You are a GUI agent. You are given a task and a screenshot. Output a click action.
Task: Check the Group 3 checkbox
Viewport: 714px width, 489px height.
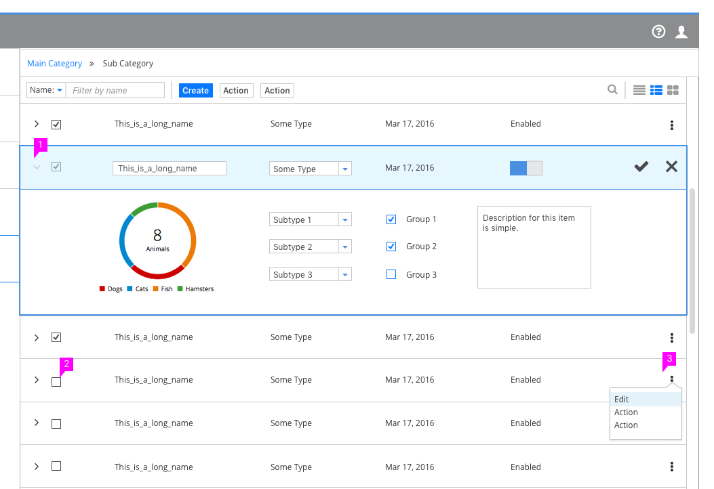(x=391, y=274)
